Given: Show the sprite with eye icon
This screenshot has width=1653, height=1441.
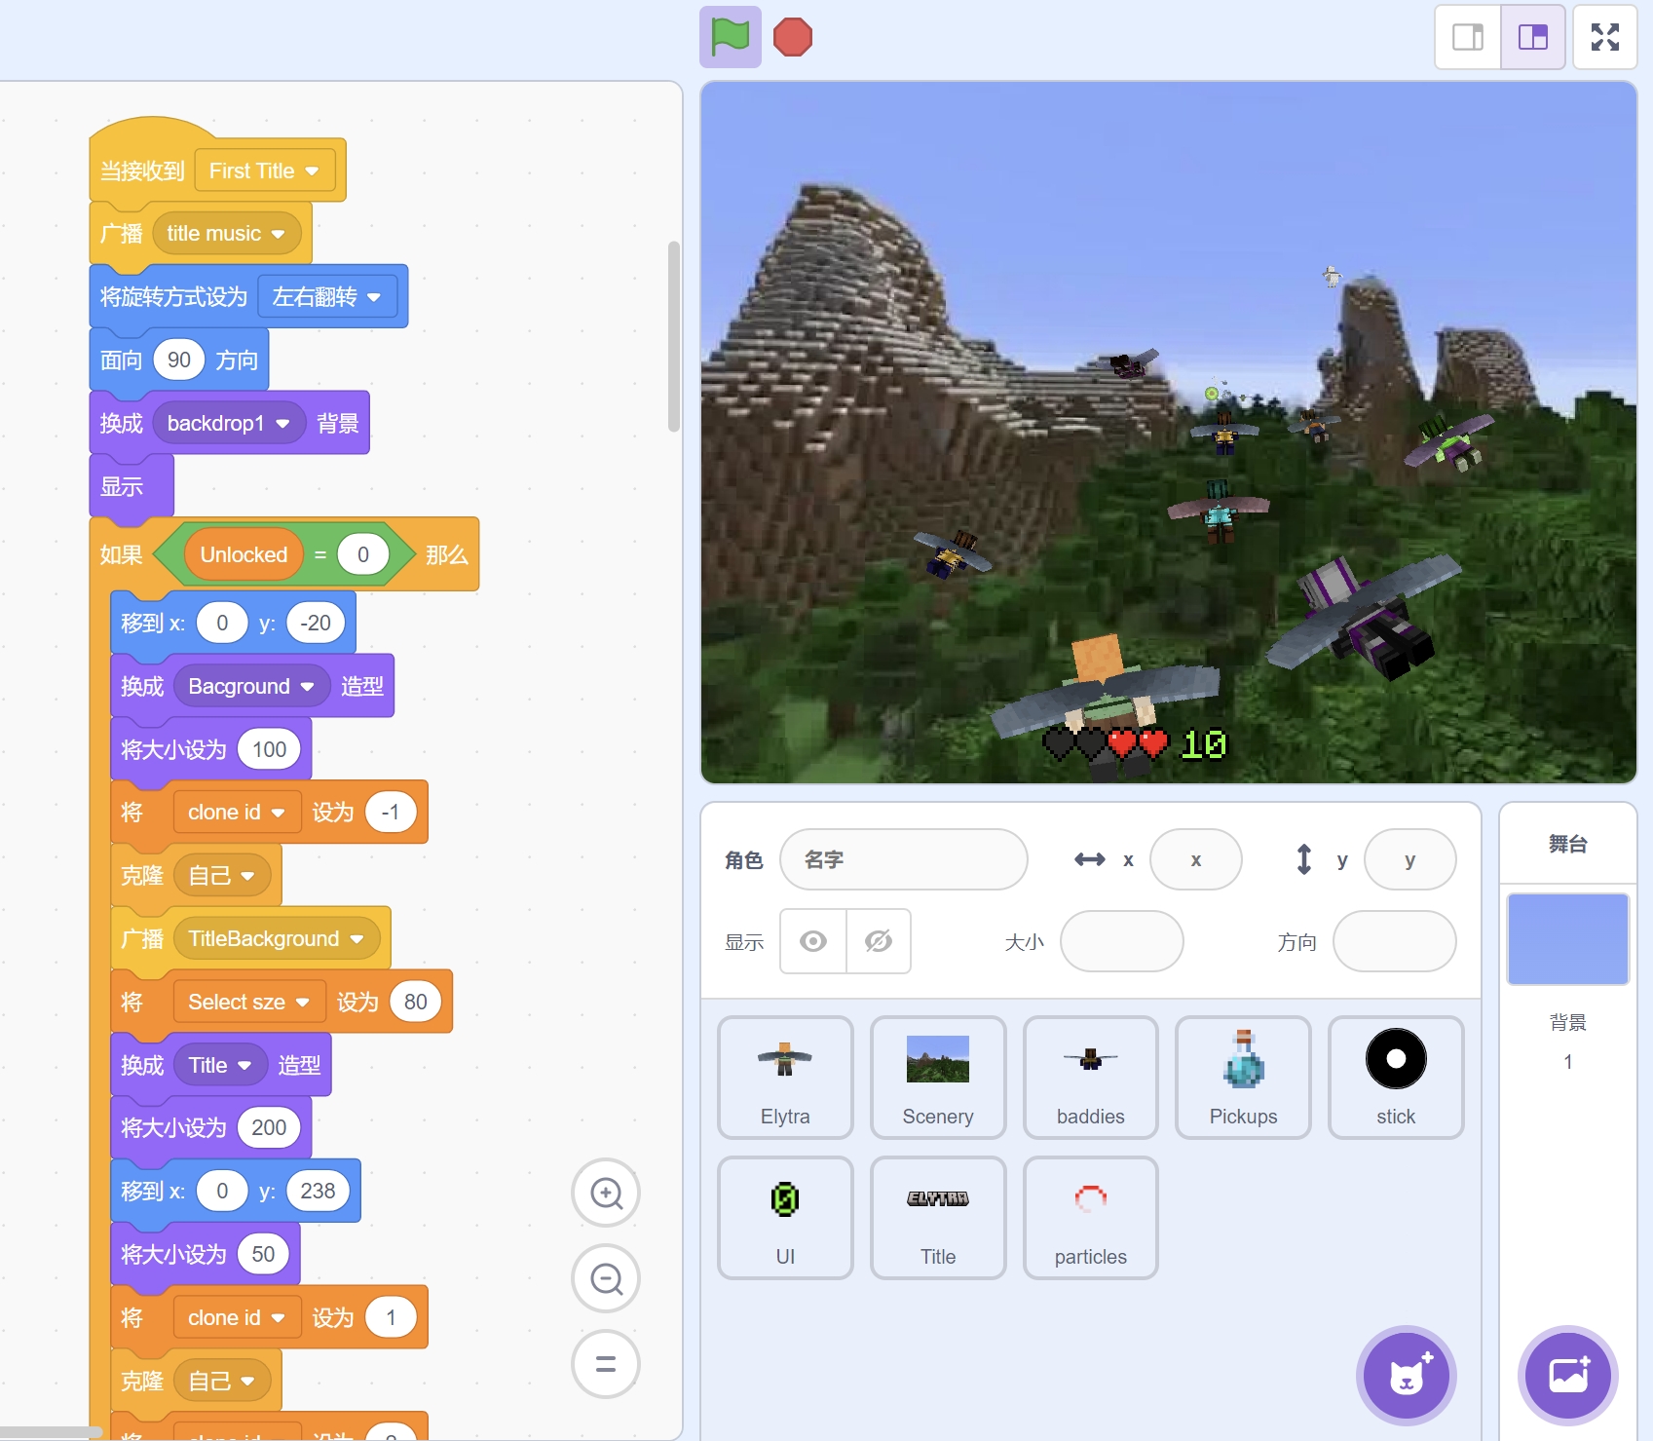Looking at the screenshot, I should pos(813,941).
